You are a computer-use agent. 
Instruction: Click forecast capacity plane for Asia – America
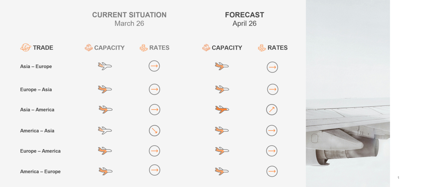click(x=222, y=109)
